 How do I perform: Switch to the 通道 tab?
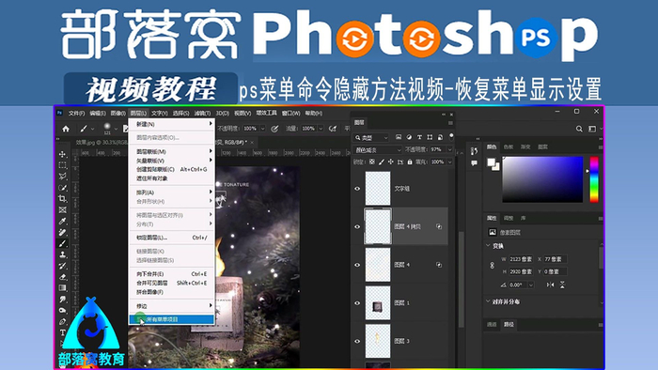click(x=492, y=325)
